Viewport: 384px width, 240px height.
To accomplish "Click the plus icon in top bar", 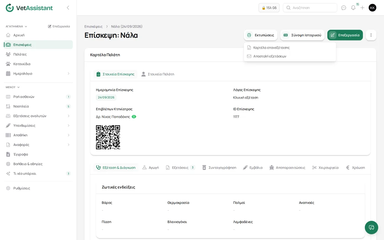I will coord(362,8).
